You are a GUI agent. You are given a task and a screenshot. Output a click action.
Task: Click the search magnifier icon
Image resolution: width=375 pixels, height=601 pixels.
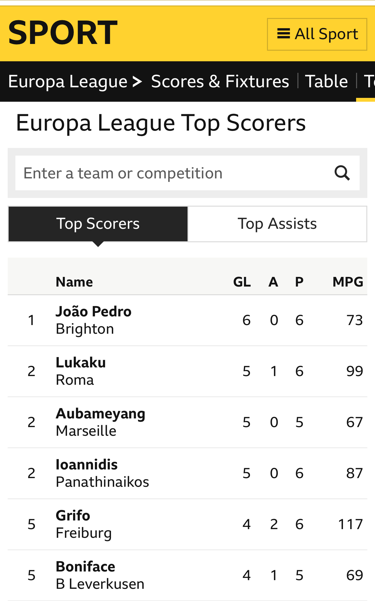[x=342, y=173]
